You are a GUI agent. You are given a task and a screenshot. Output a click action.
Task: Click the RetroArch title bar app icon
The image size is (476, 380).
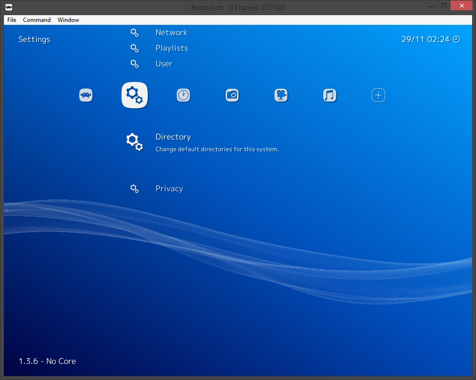(x=9, y=7)
